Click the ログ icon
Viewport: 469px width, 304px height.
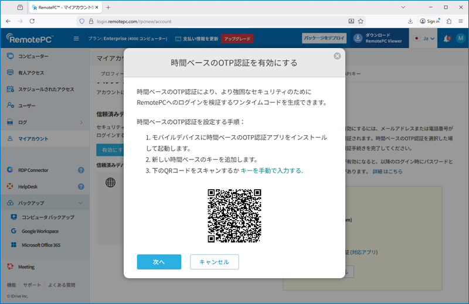[x=10, y=122]
